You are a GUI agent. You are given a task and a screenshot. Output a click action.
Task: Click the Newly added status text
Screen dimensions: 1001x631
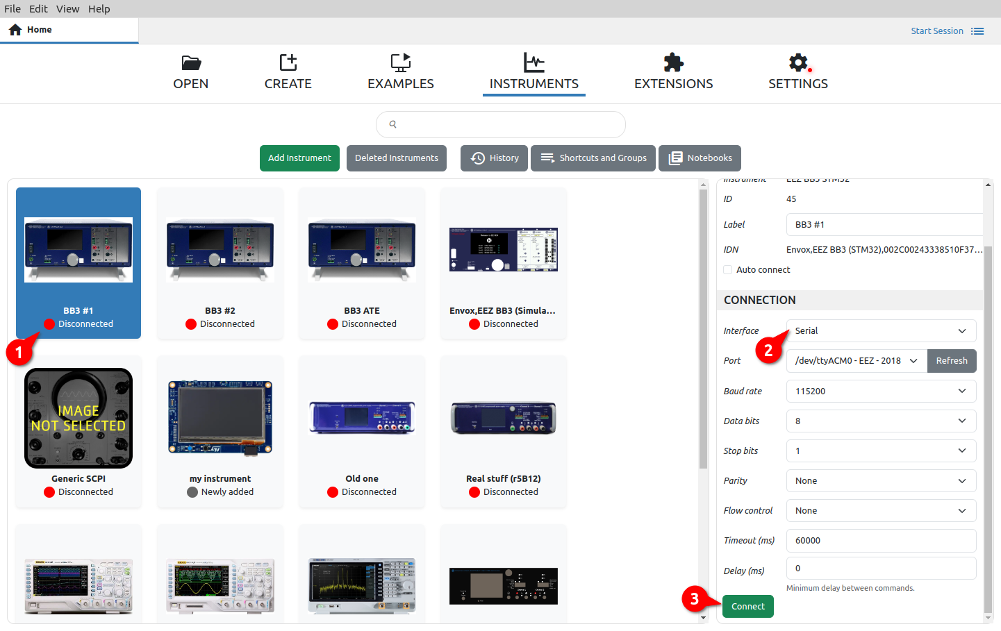coord(227,492)
